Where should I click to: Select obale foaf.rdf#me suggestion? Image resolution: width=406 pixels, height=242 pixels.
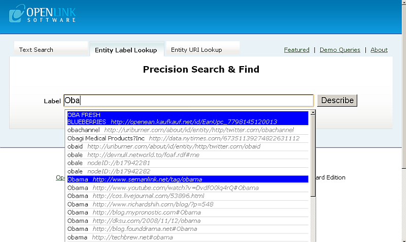tap(188, 155)
